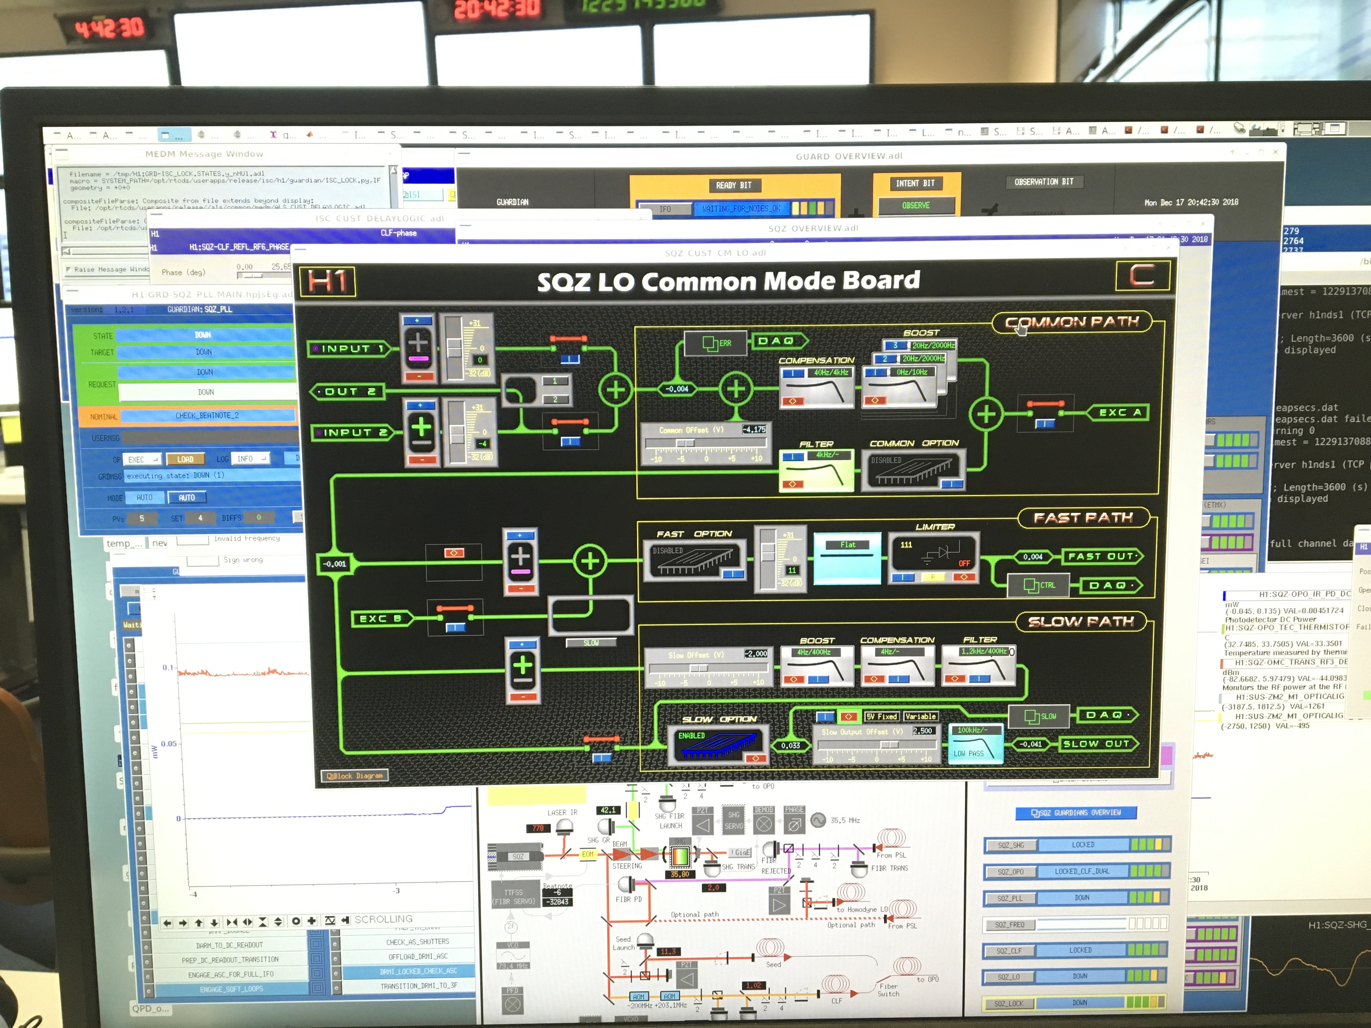The width and height of the screenshot is (1371, 1028).
Task: Open the INFO dropdown next to LOG
Action: pyautogui.click(x=251, y=459)
